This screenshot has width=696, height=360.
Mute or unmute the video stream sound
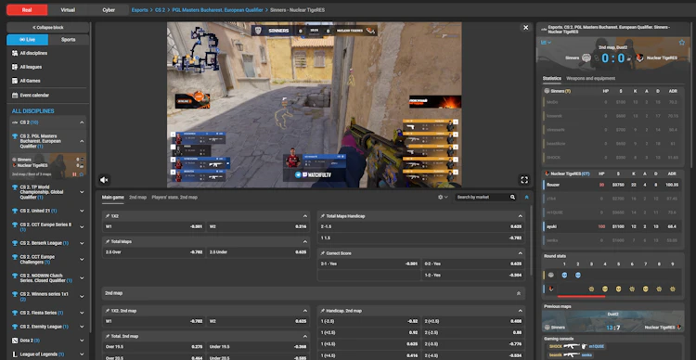pos(104,180)
